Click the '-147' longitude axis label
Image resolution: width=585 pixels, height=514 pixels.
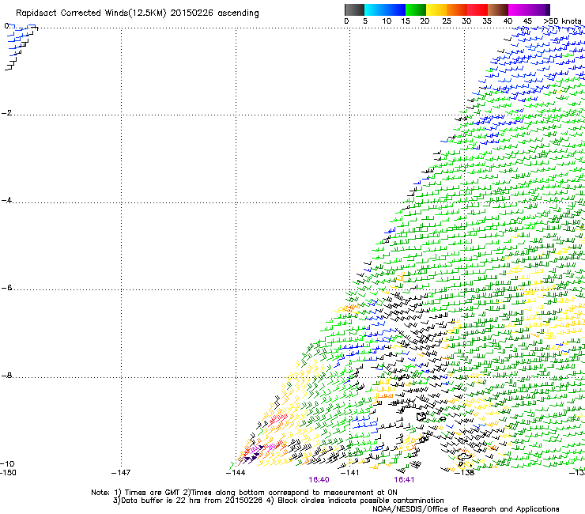(x=121, y=473)
